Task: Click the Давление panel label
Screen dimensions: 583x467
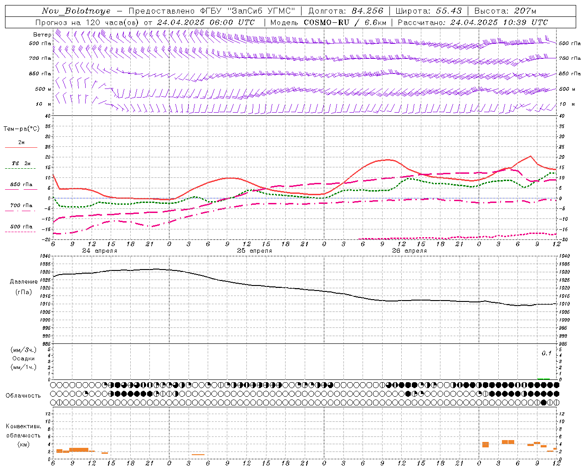Action: pyautogui.click(x=24, y=282)
